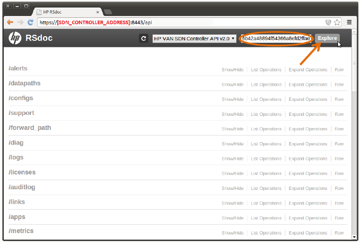Click Show/Hide for /auditlog
This screenshot has width=360, height=242.
233,189
